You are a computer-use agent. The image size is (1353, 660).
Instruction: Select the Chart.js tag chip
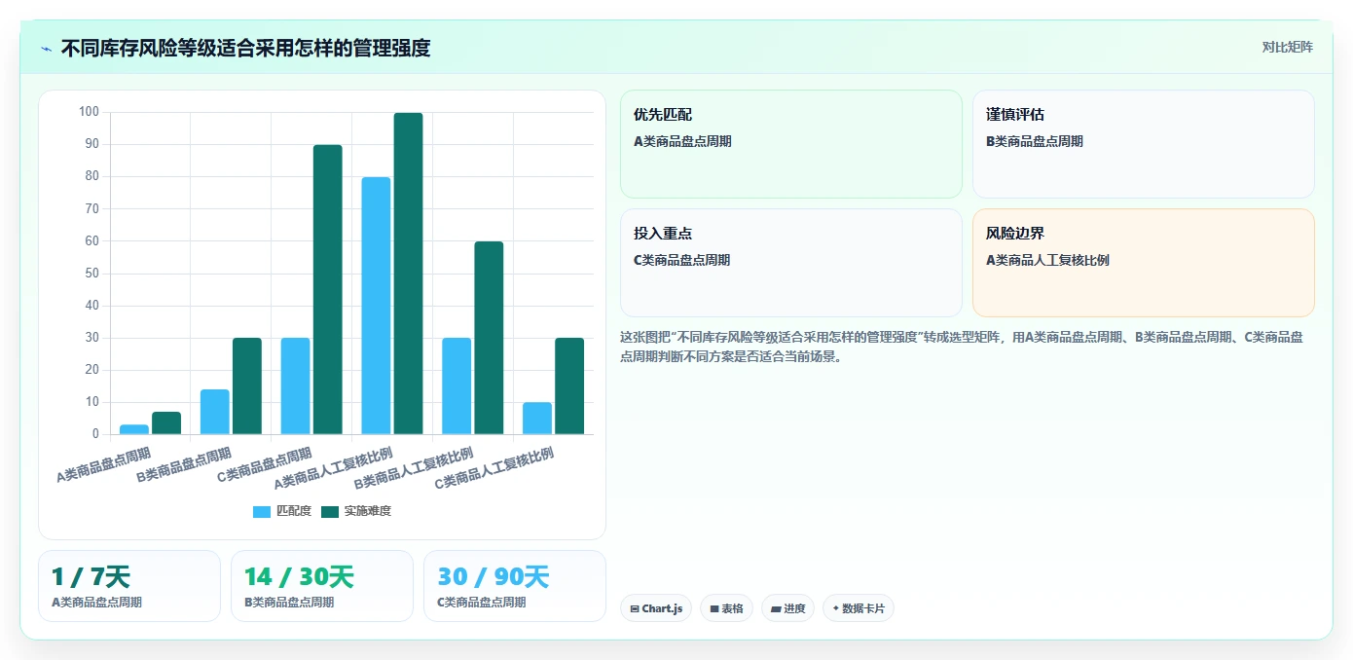[x=656, y=608]
